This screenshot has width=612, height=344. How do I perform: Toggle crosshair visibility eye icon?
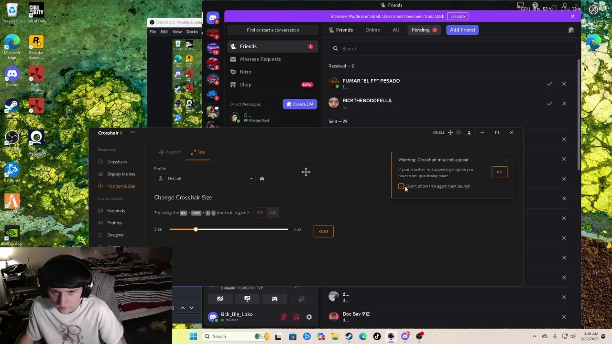[459, 132]
